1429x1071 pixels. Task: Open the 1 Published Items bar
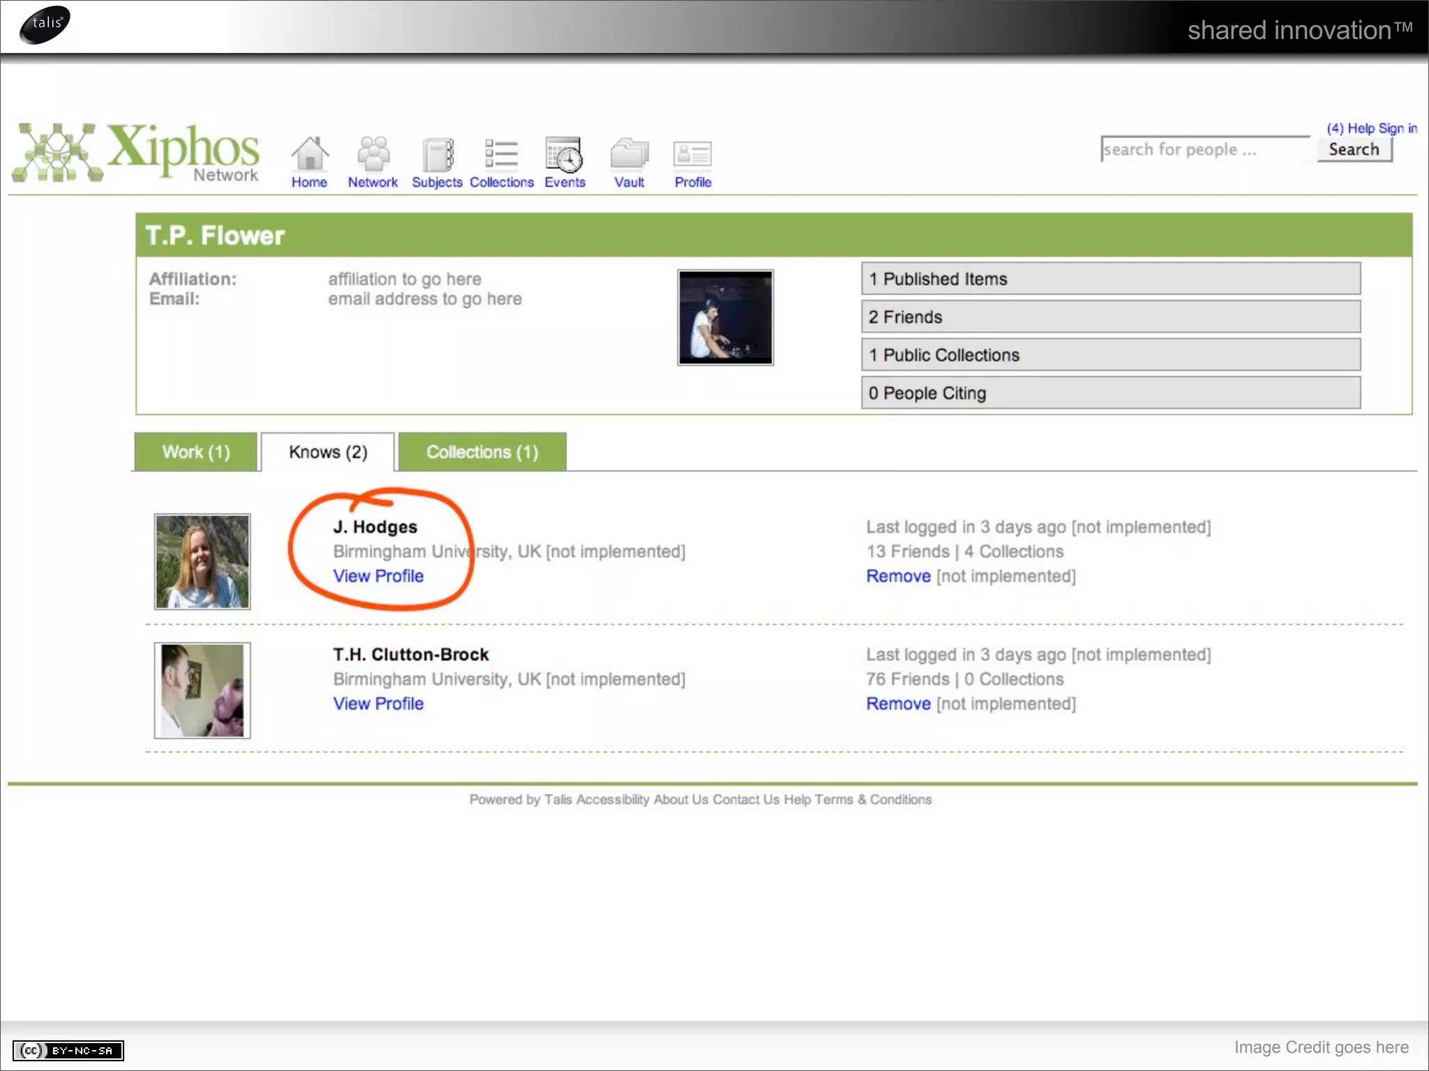(1111, 279)
